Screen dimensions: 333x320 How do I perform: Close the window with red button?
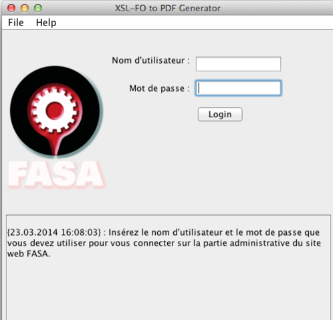tap(11, 8)
